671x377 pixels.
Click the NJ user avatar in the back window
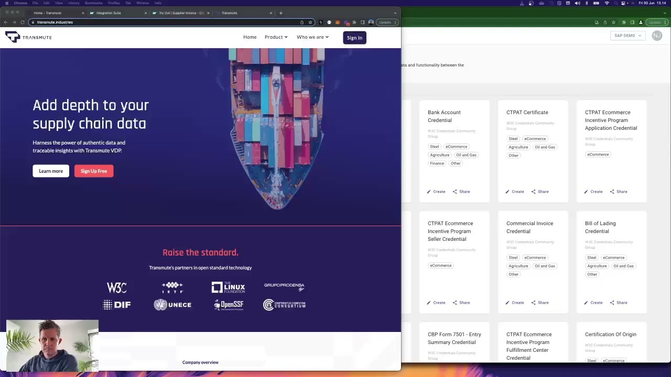coord(657,36)
